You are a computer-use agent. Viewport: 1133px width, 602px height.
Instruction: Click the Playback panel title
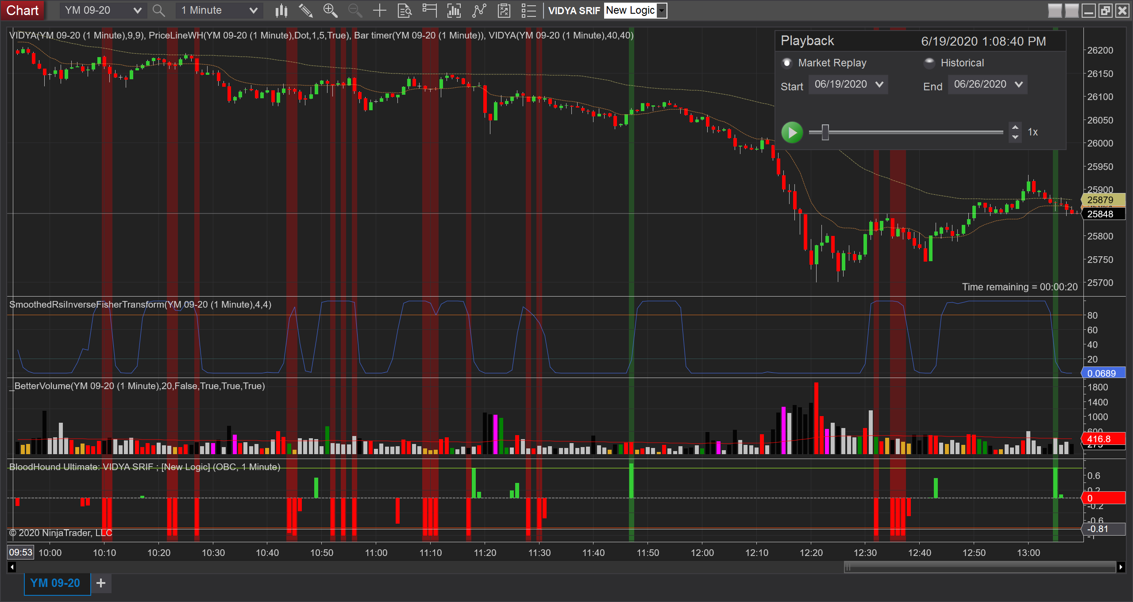807,41
